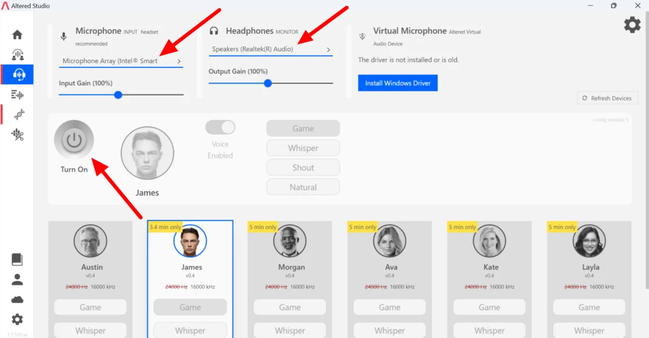Image resolution: width=649 pixels, height=338 pixels.
Task: Click Whisper button on Morgan card
Action: coord(290,330)
